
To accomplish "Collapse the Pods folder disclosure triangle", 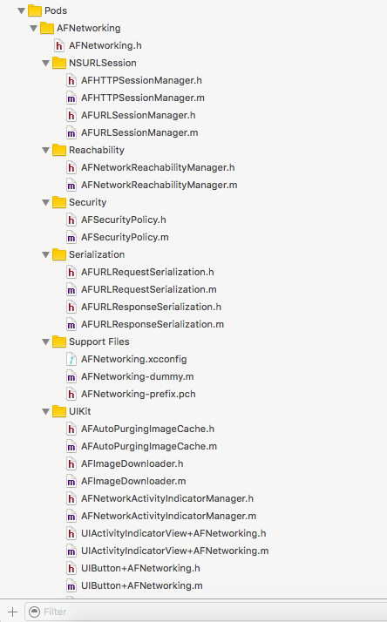I will (x=22, y=11).
